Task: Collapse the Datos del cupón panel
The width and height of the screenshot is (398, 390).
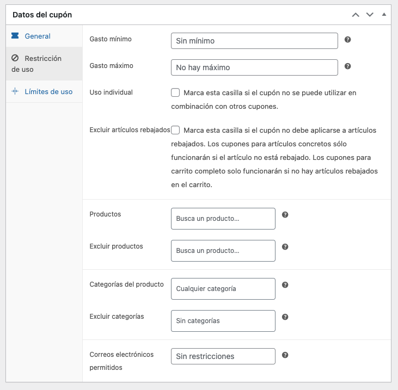Action: 384,15
